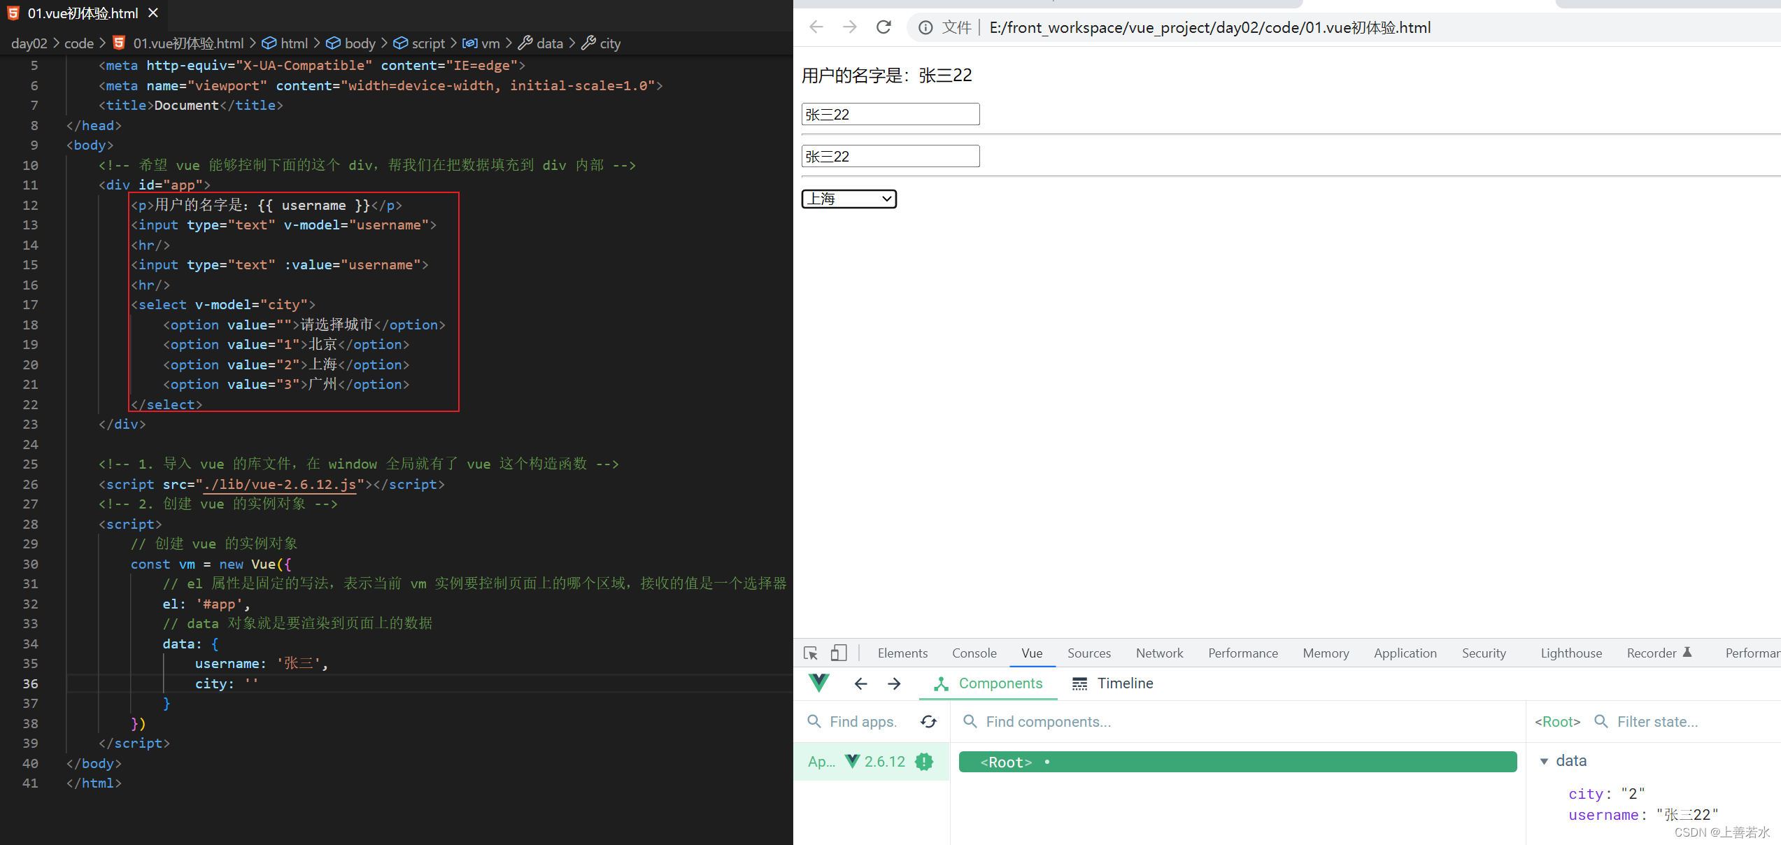The height and width of the screenshot is (845, 1781).
Task: Click the Find apps search icon
Action: 814,721
